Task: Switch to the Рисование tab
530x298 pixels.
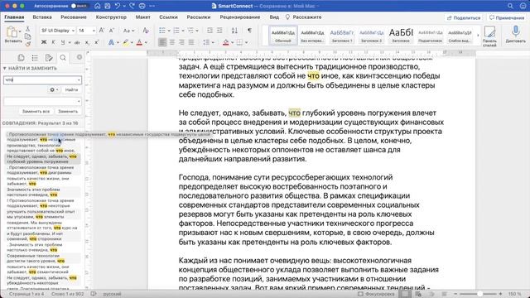Action: coord(74,17)
